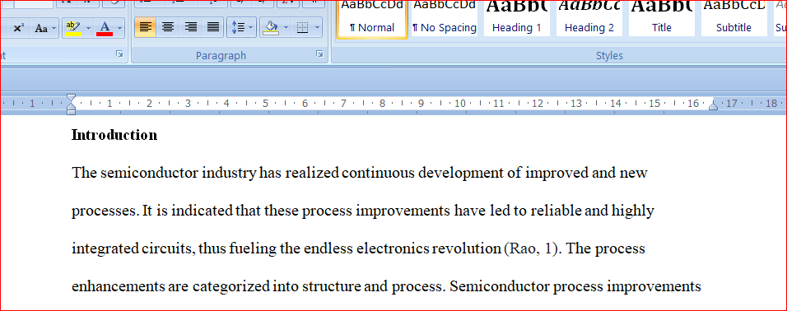
Task: Click the word "categorized" in the paragraph
Action: [231, 287]
